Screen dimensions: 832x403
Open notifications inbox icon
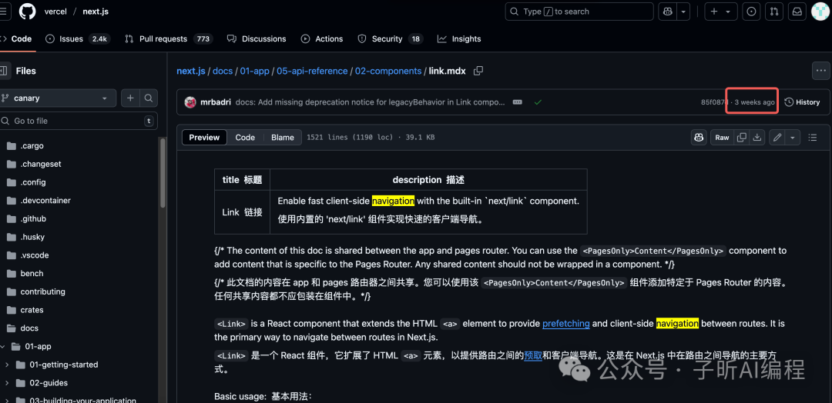coord(797,12)
